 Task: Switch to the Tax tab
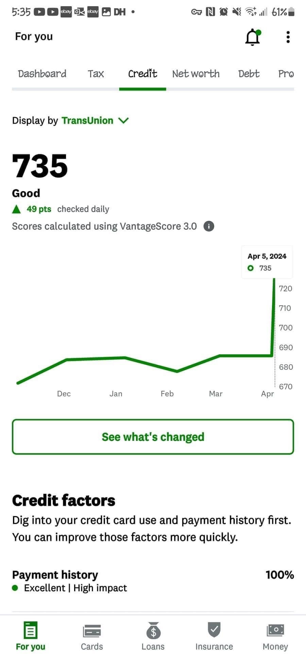click(x=96, y=74)
